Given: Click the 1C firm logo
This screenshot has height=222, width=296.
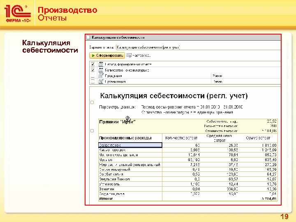Looking at the screenshot, I should point(18,14).
